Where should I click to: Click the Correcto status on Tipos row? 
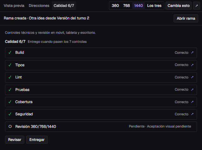coord(181,65)
